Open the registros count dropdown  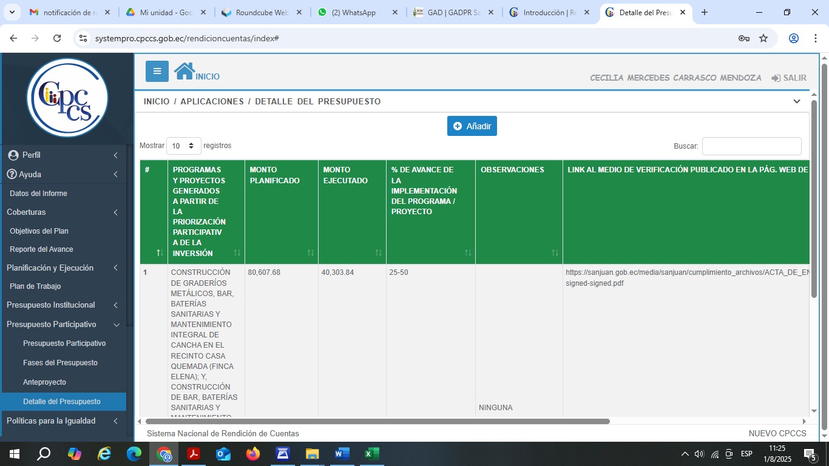pos(183,146)
